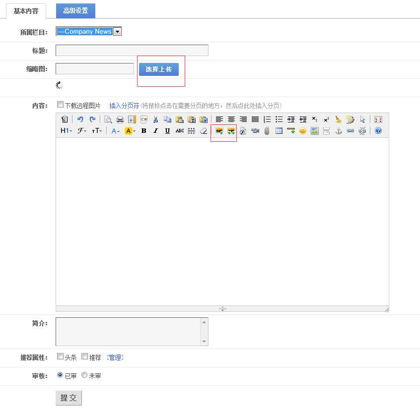Insert a template via toolbar icon
Viewport: 420px width, 411px height.
pos(132,119)
